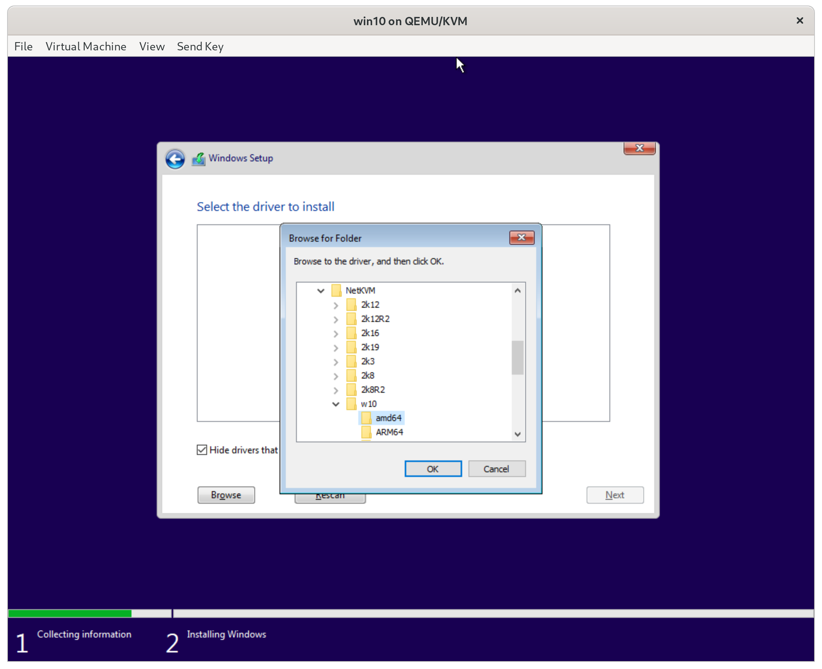Viewport: 822px width, 669px height.
Task: Click the Windows Setup title icon
Action: (199, 159)
